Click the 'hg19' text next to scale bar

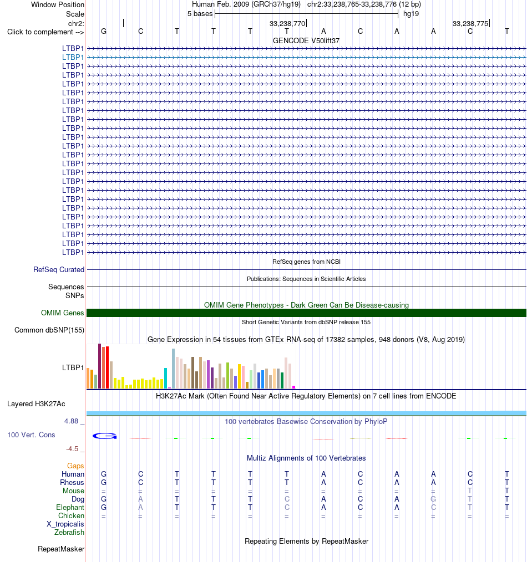[x=411, y=14]
